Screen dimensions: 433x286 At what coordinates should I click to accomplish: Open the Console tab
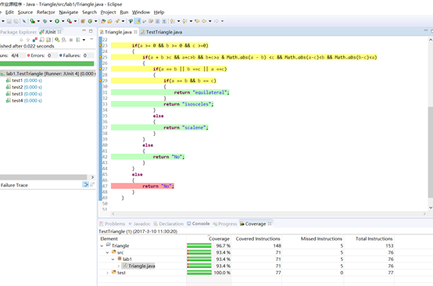(x=199, y=223)
